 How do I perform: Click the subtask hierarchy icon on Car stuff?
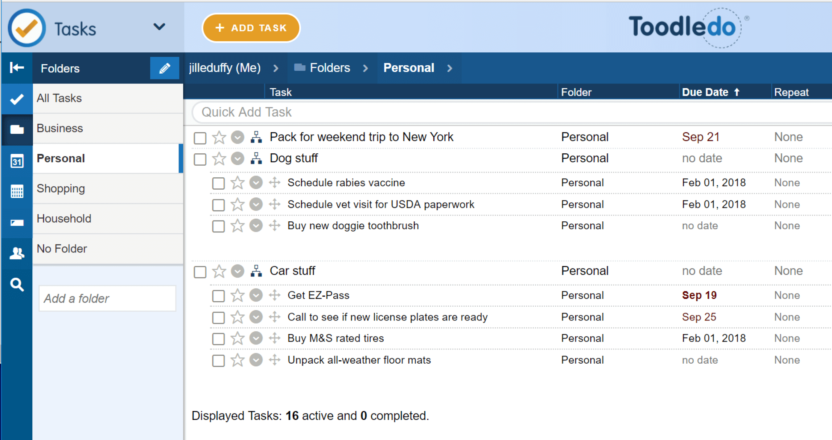(x=257, y=271)
